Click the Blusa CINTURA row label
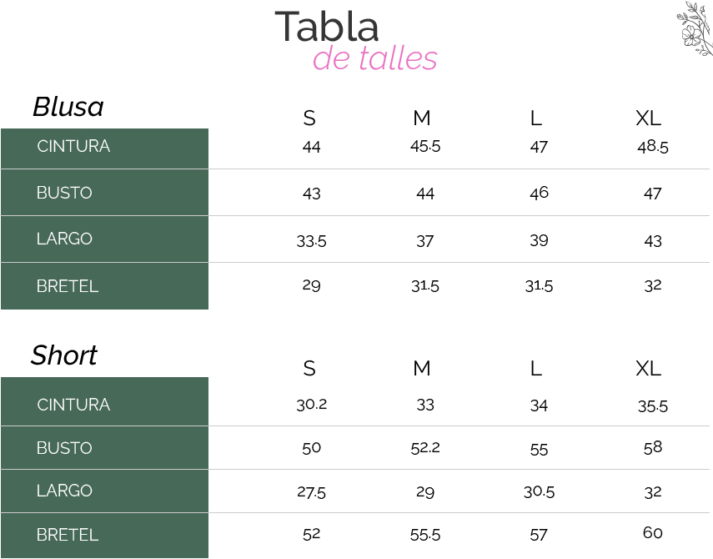The height and width of the screenshot is (559, 713). (73, 147)
